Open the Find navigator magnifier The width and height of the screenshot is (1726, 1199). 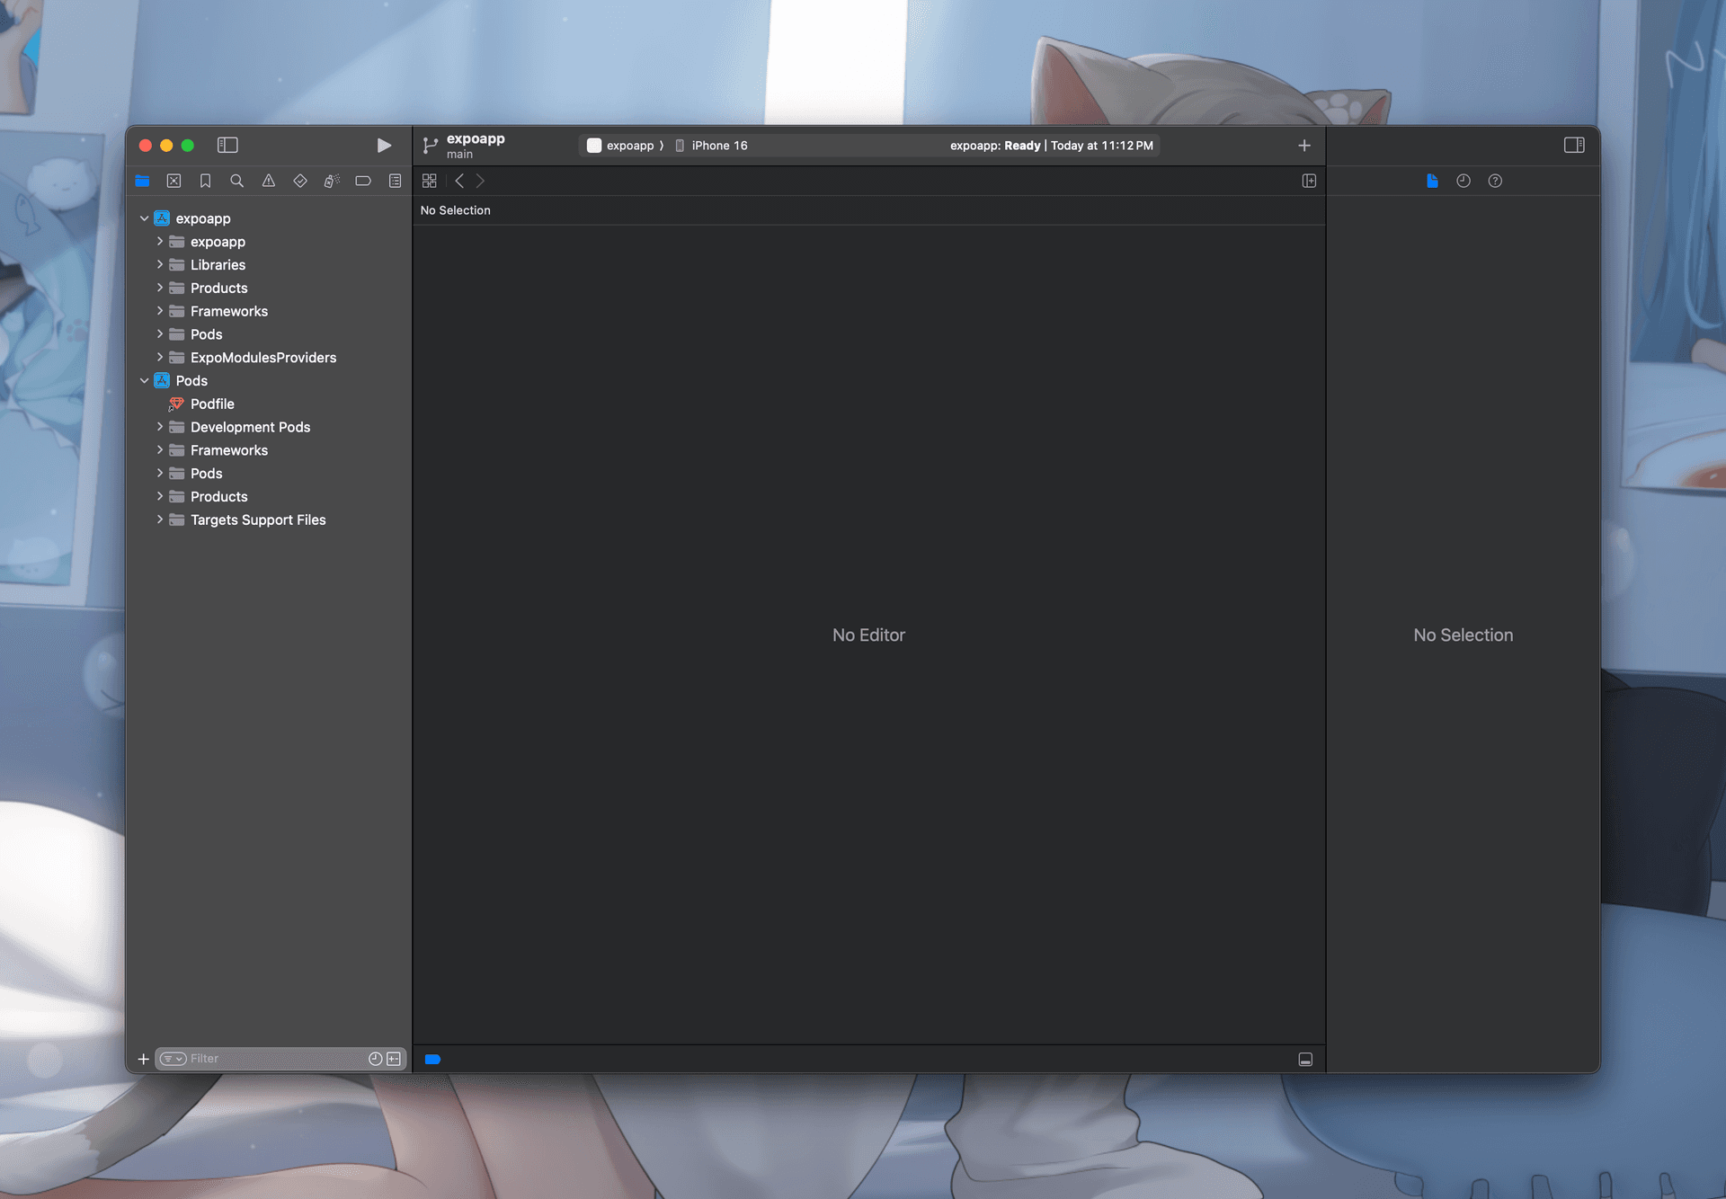pyautogui.click(x=236, y=181)
